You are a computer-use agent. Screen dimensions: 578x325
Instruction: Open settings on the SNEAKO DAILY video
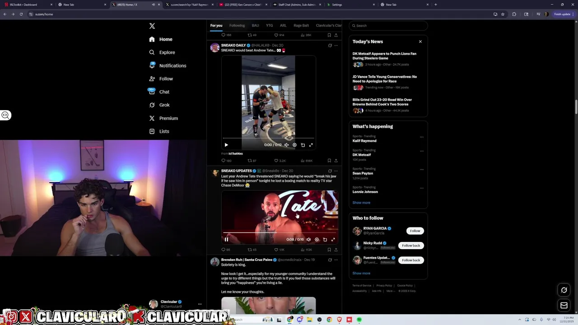click(x=294, y=145)
